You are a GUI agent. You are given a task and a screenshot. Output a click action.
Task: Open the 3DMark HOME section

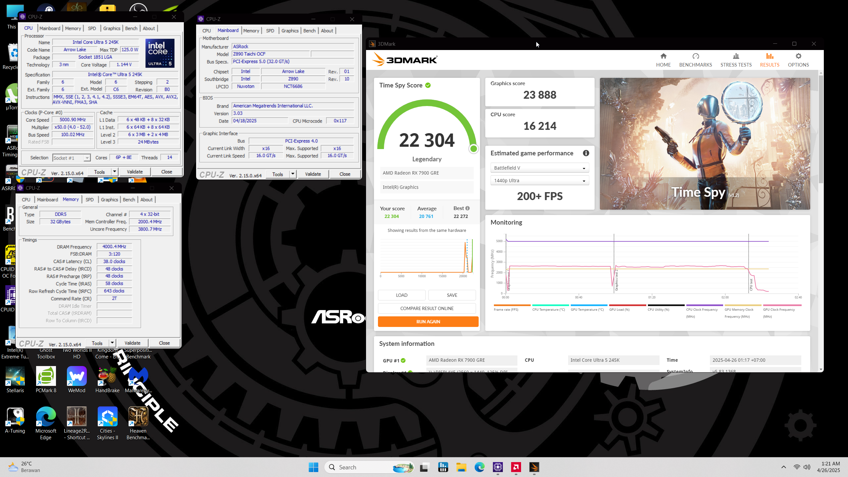(x=663, y=60)
